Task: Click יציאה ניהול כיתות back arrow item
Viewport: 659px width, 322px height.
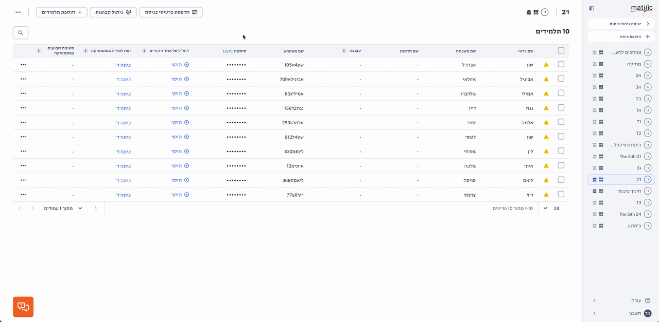Action: pyautogui.click(x=621, y=24)
